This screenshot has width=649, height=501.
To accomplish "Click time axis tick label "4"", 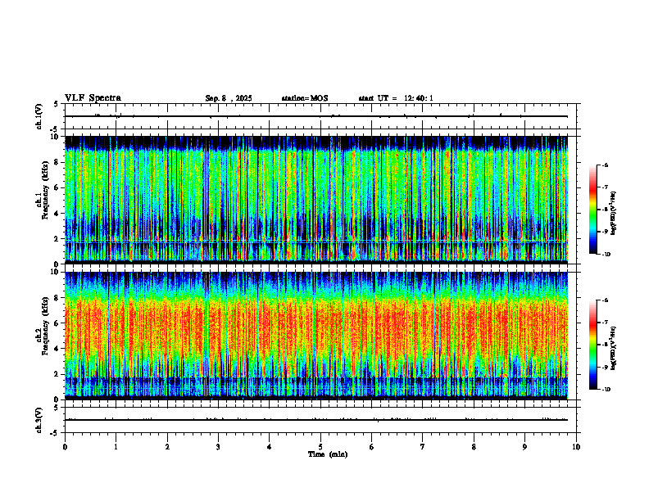I will click(270, 447).
